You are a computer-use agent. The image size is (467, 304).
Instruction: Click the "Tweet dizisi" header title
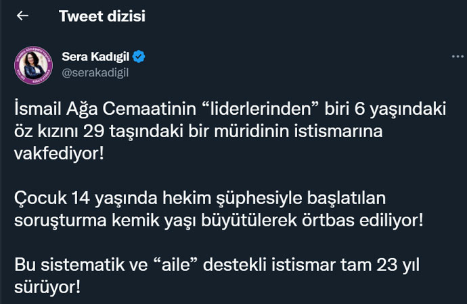(x=102, y=16)
